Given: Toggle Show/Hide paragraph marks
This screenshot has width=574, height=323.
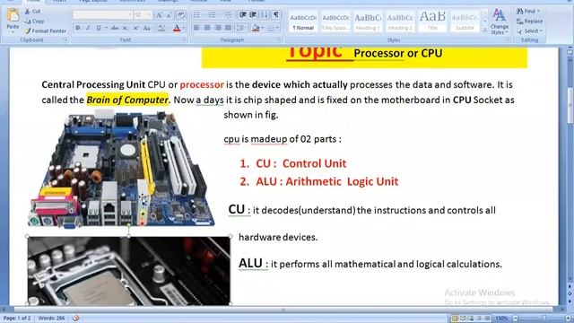Looking at the screenshot, I should coord(276,15).
